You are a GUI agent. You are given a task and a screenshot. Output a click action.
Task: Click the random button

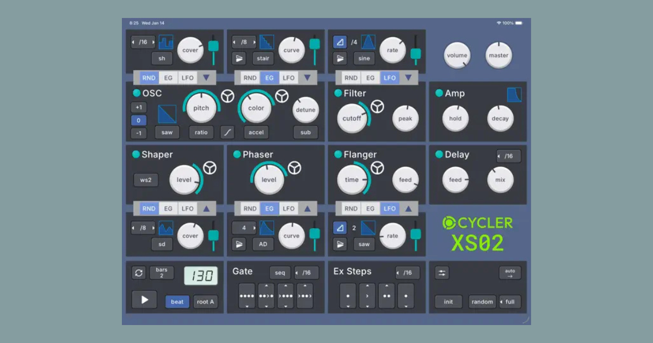(x=482, y=302)
